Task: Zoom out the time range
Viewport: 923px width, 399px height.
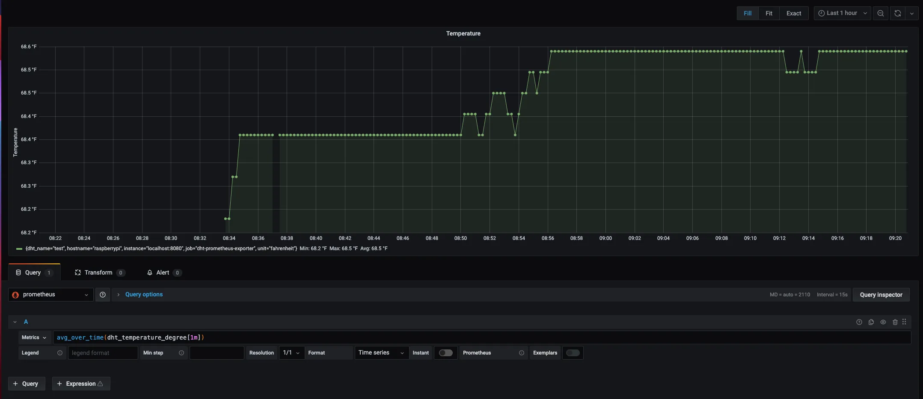Action: point(881,13)
